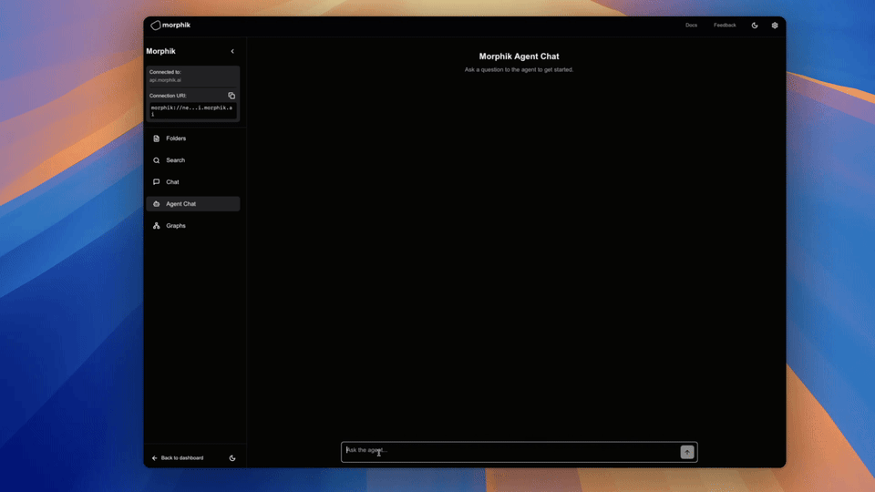Viewport: 875px width, 492px height.
Task: Click the Chat bubble icon
Action: [x=156, y=182]
